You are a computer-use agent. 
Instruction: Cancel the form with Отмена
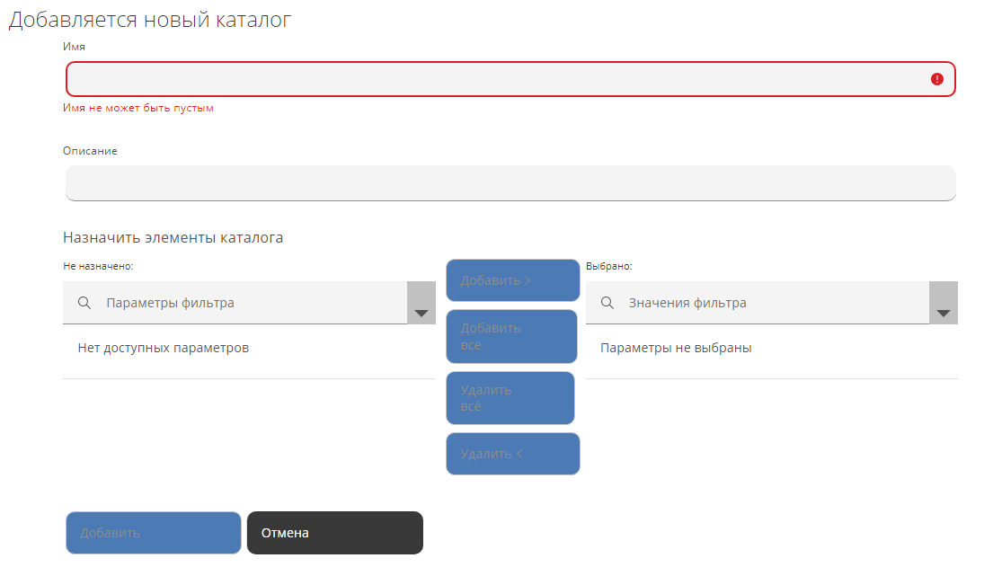click(334, 533)
